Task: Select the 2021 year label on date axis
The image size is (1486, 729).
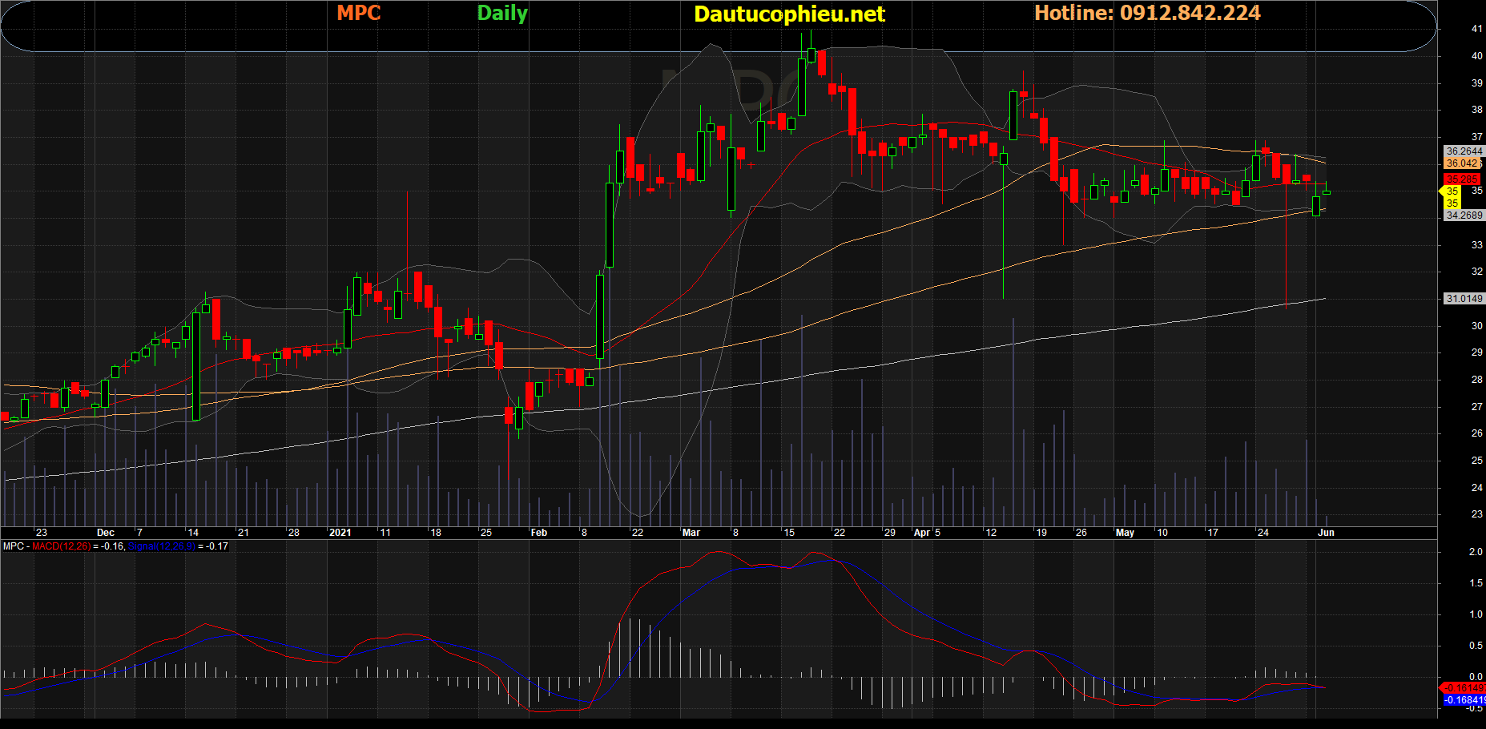Action: tap(340, 533)
